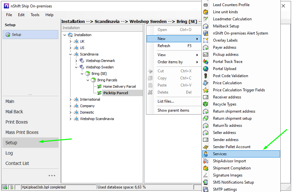Screen dimensions: 292x192
Task: Open Price Calculation Trigger Fields star icon
Action: (206, 90)
